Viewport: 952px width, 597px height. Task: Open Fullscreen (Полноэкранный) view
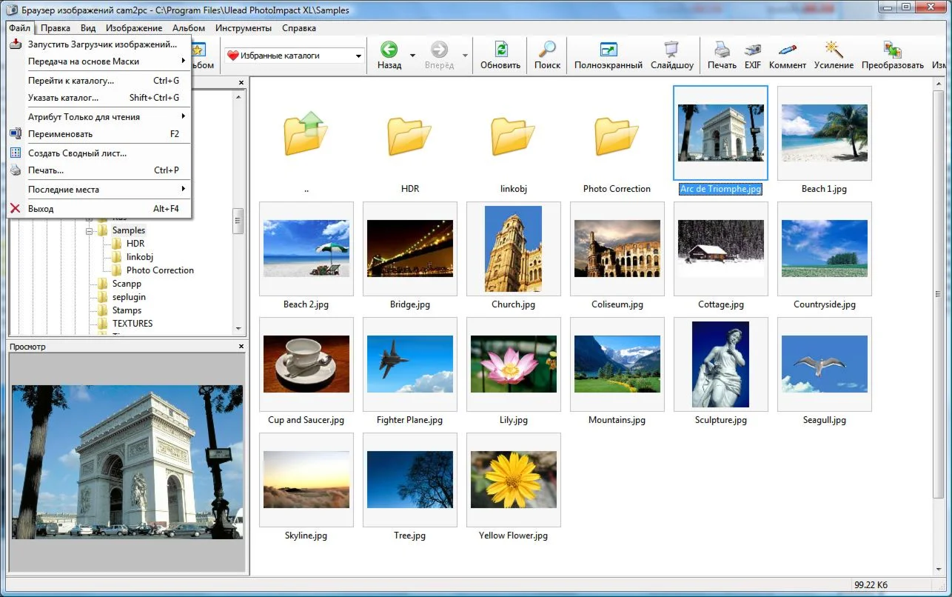pyautogui.click(x=608, y=50)
